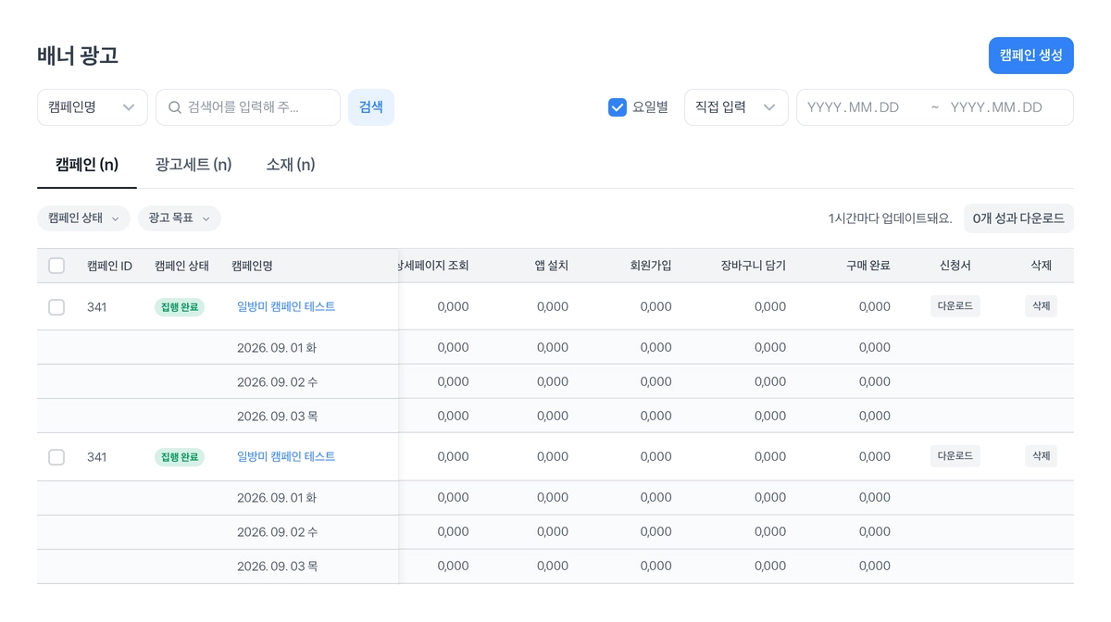
Task: Expand the 광고 목표 filter
Action: (x=180, y=218)
